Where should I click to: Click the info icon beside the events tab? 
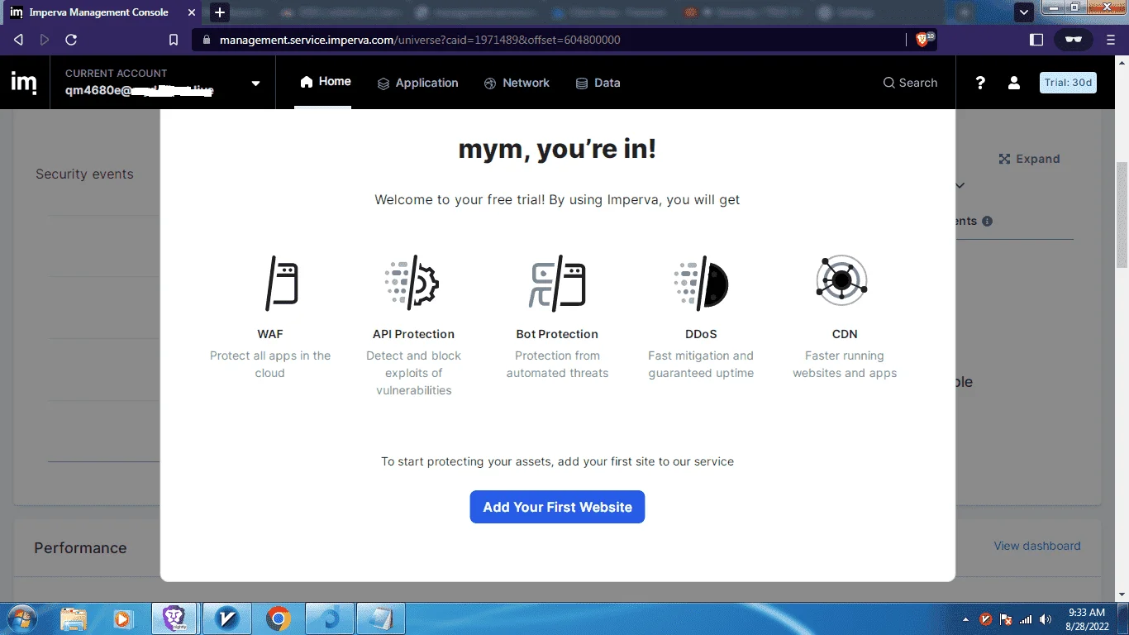(x=987, y=221)
